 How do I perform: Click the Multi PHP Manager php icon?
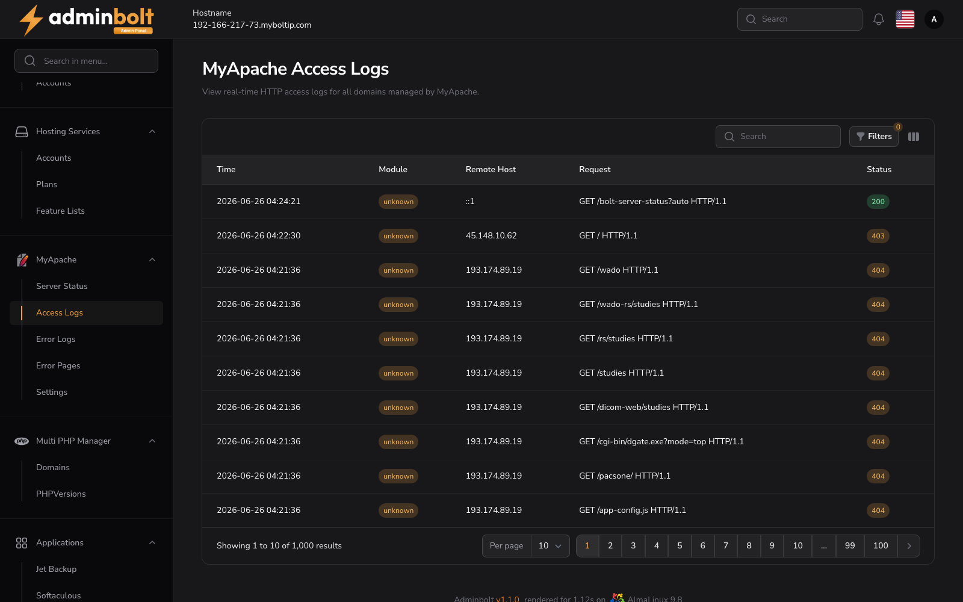click(x=22, y=441)
